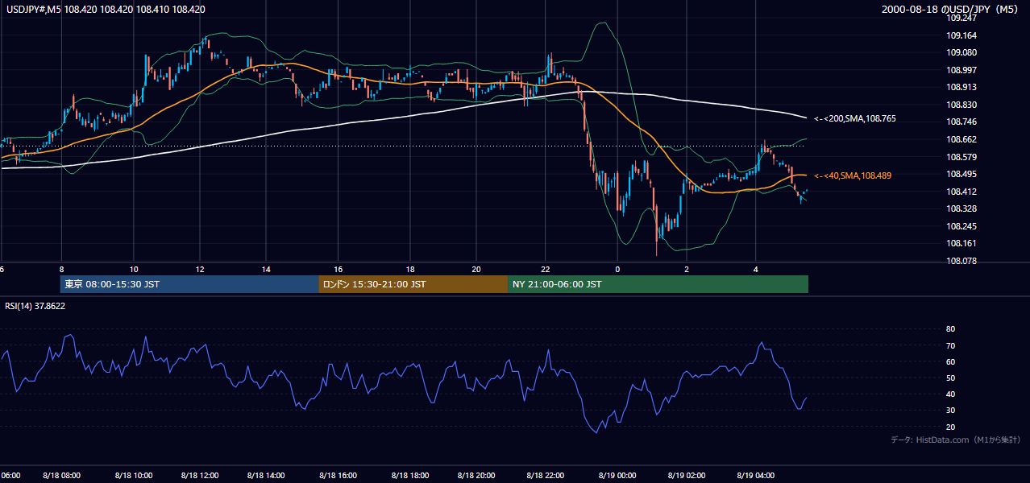Click the 8/18 12:00 time label

click(200, 476)
